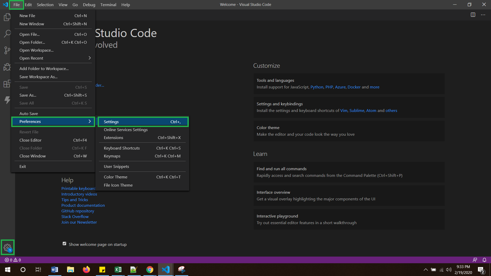Click the notifications bell in status bar
The image size is (491, 276).
tap(484, 260)
